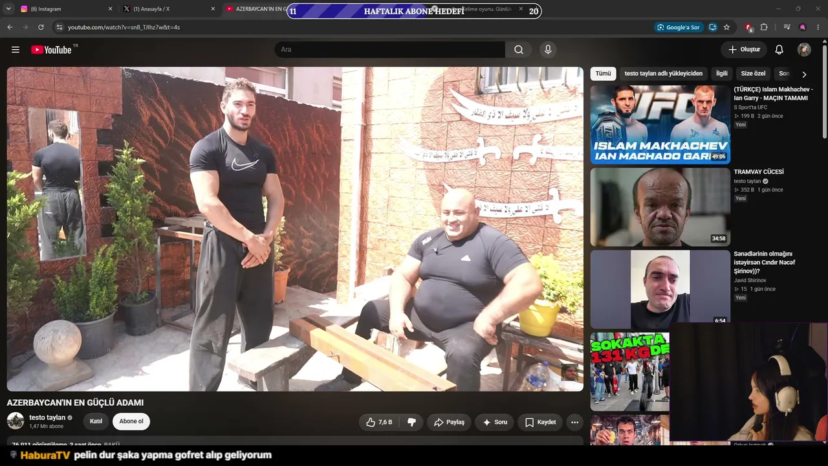This screenshot has width=828, height=466.
Task: Click 'Google'a Sor' in address bar
Action: click(x=678, y=27)
